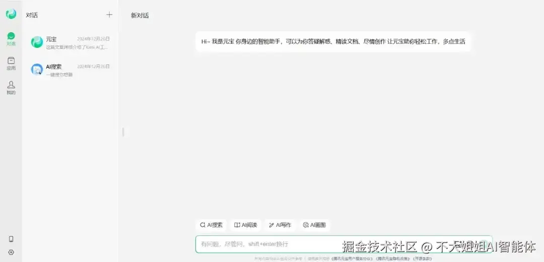Click the Hi~ 我是元宝 greeting message
The width and height of the screenshot is (544, 262).
click(x=333, y=42)
